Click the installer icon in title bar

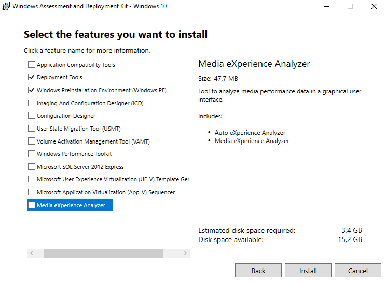click(x=6, y=6)
